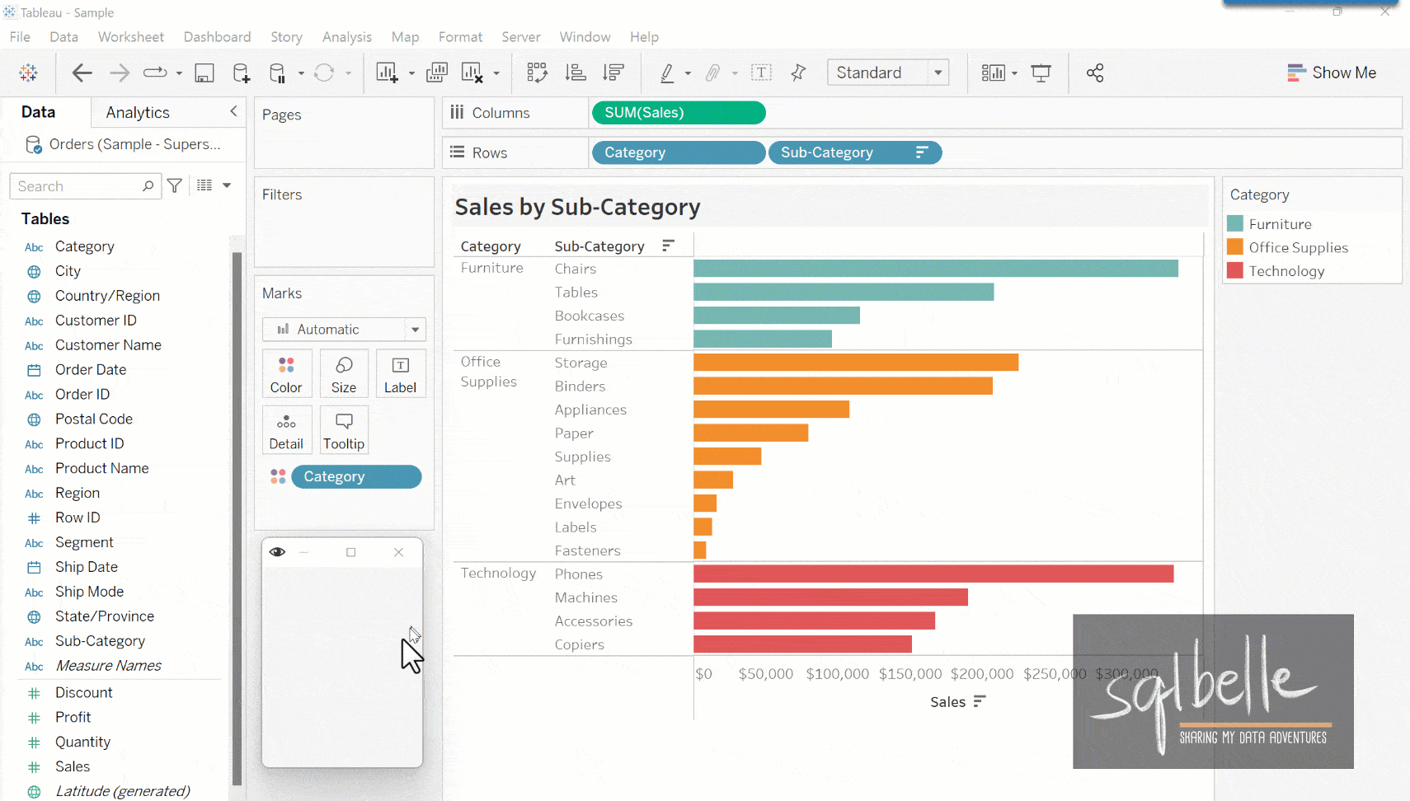Image resolution: width=1410 pixels, height=801 pixels.
Task: Collapse the Data pane with the chevron
Action: (233, 111)
